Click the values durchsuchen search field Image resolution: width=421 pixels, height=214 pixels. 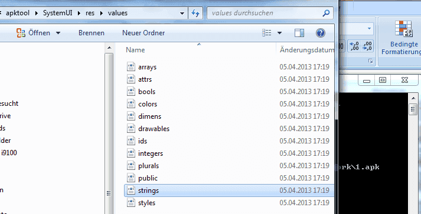[x=266, y=13]
